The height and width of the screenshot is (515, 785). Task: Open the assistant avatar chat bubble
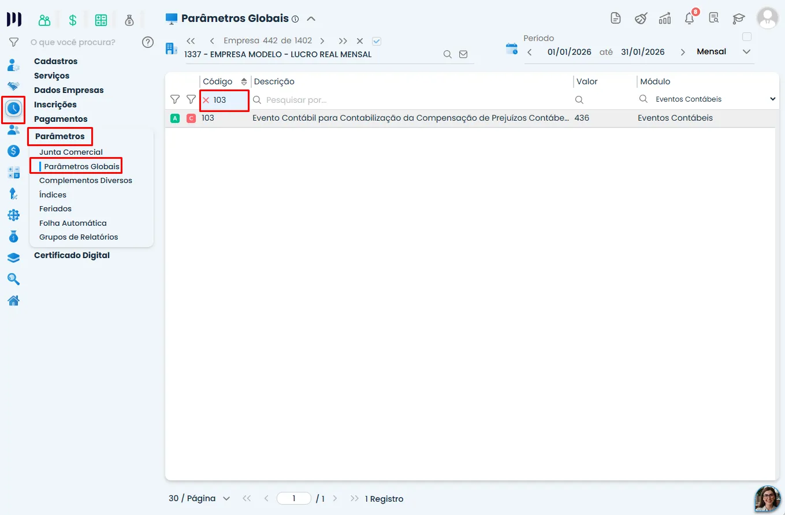(x=768, y=498)
